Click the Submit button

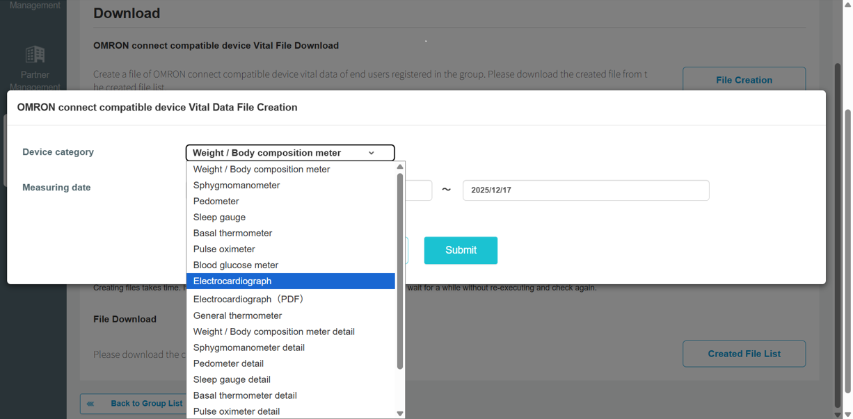point(461,250)
